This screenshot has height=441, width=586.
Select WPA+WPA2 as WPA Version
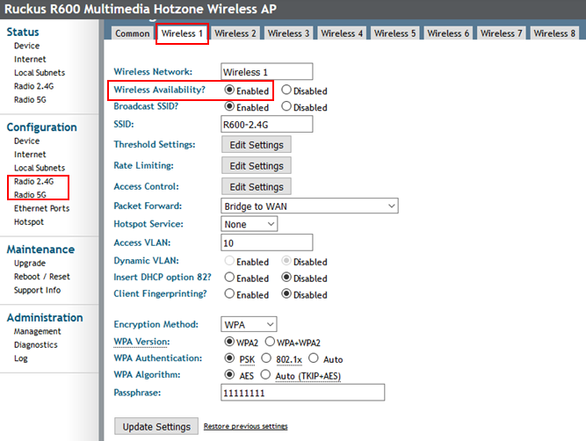pyautogui.click(x=270, y=342)
